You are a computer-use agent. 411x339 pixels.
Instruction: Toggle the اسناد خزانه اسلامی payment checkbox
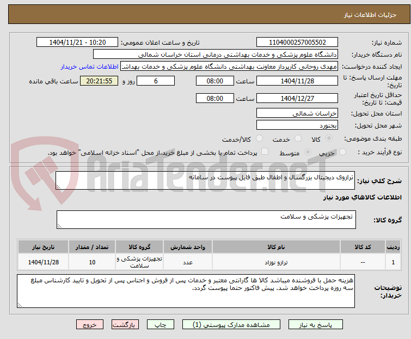pyautogui.click(x=265, y=152)
